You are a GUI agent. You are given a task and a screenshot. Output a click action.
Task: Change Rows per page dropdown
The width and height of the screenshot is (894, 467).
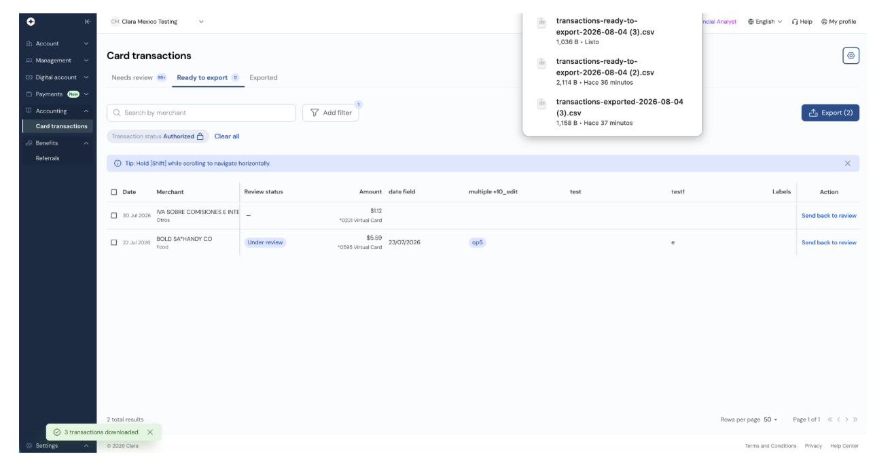point(770,419)
